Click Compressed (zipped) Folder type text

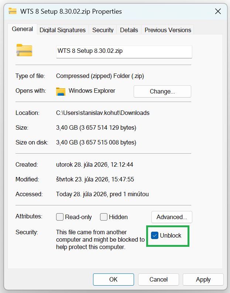[x=100, y=76]
